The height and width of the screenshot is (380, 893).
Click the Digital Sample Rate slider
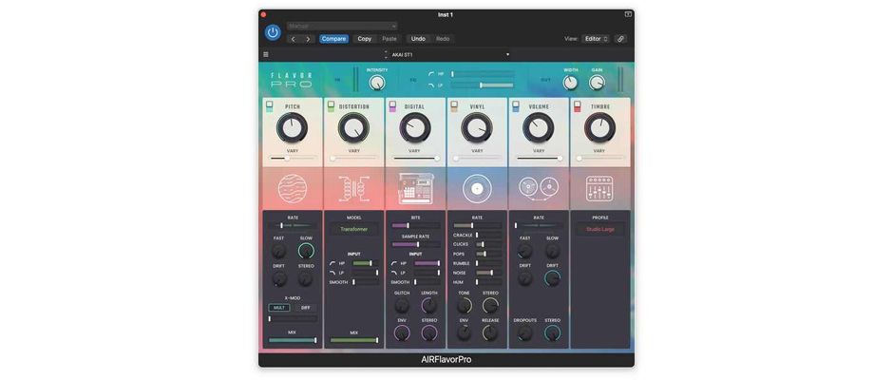pos(416,244)
